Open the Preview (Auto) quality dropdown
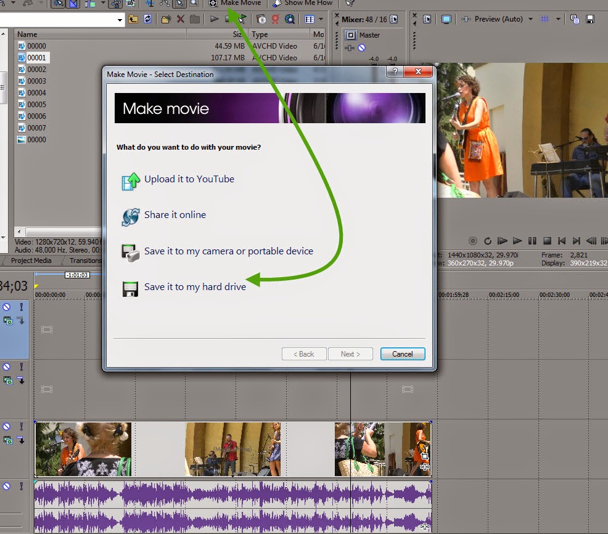608x534 pixels. point(532,19)
